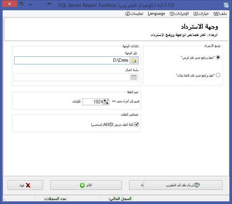Minimize the application window
232x204 pixels.
coord(30,5)
